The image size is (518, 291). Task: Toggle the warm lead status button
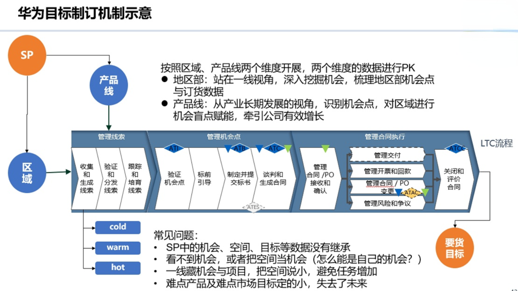(117, 247)
